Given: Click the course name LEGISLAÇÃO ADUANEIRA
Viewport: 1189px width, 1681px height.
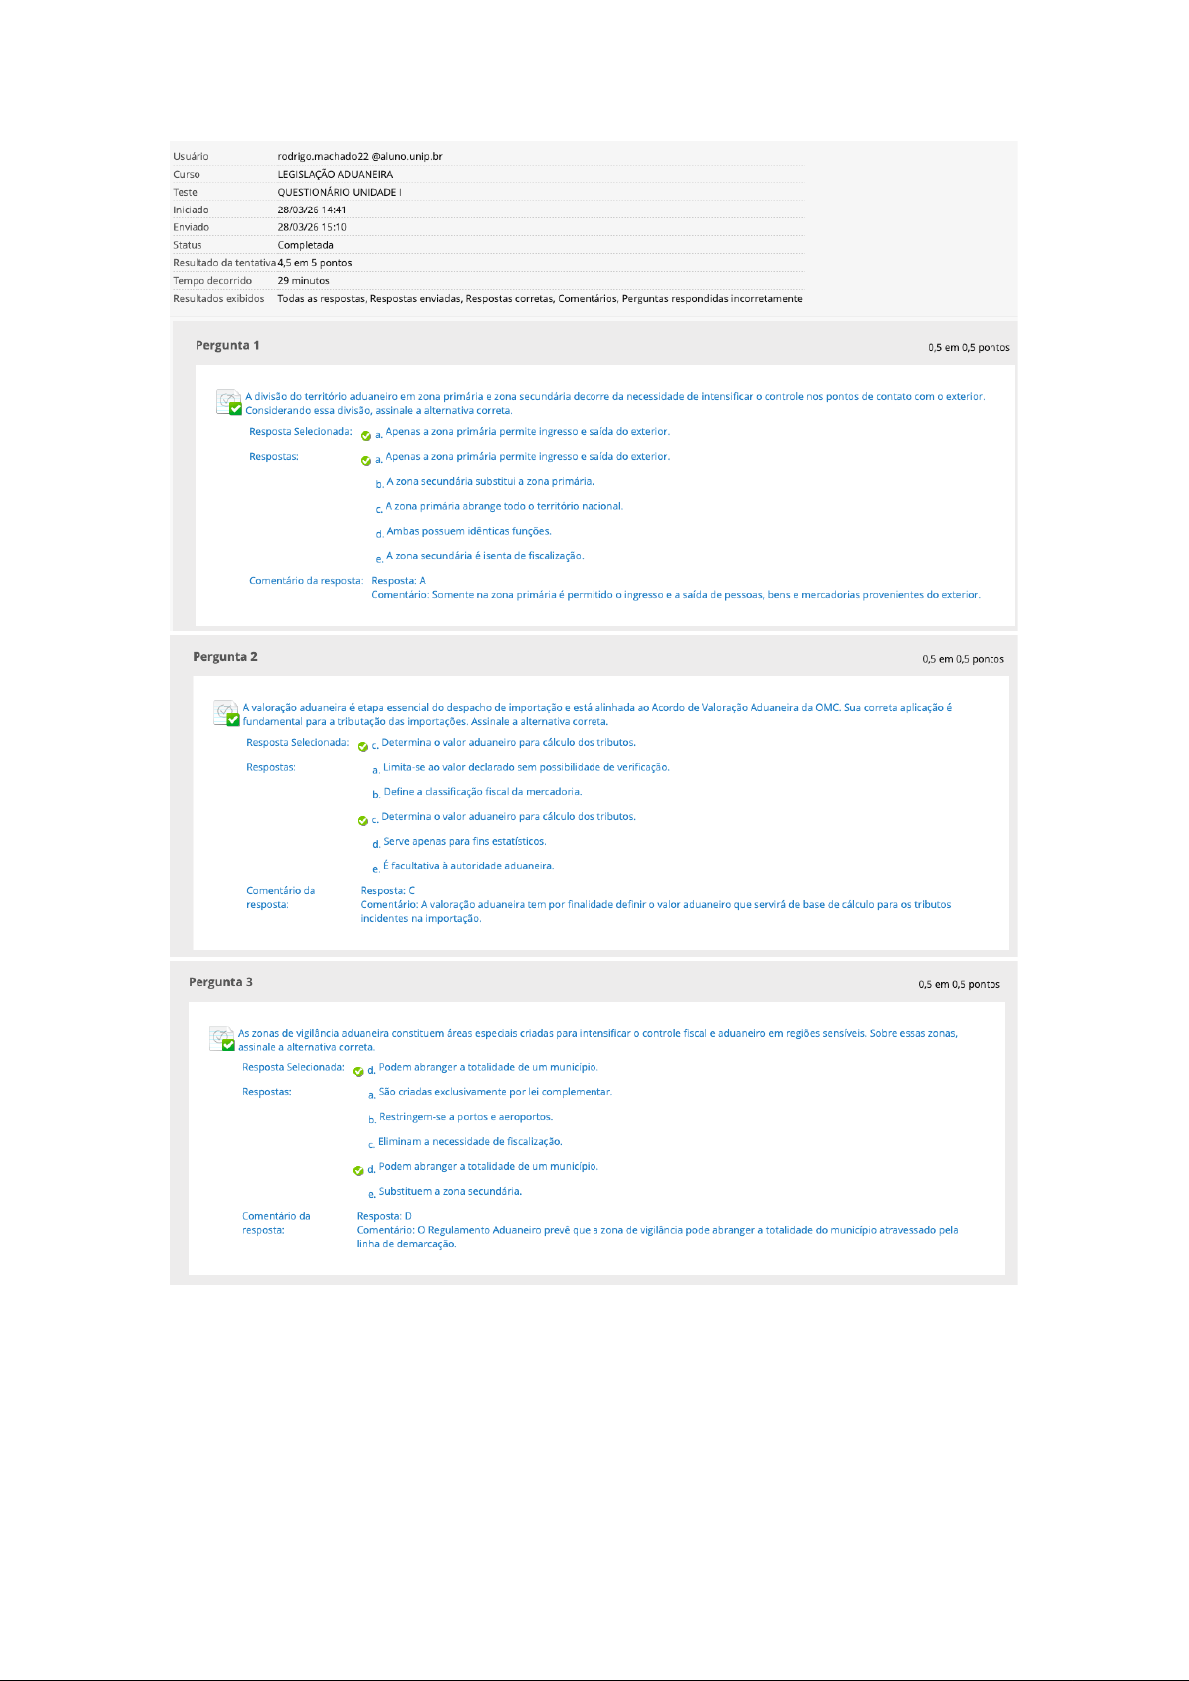Looking at the screenshot, I should 335,174.
